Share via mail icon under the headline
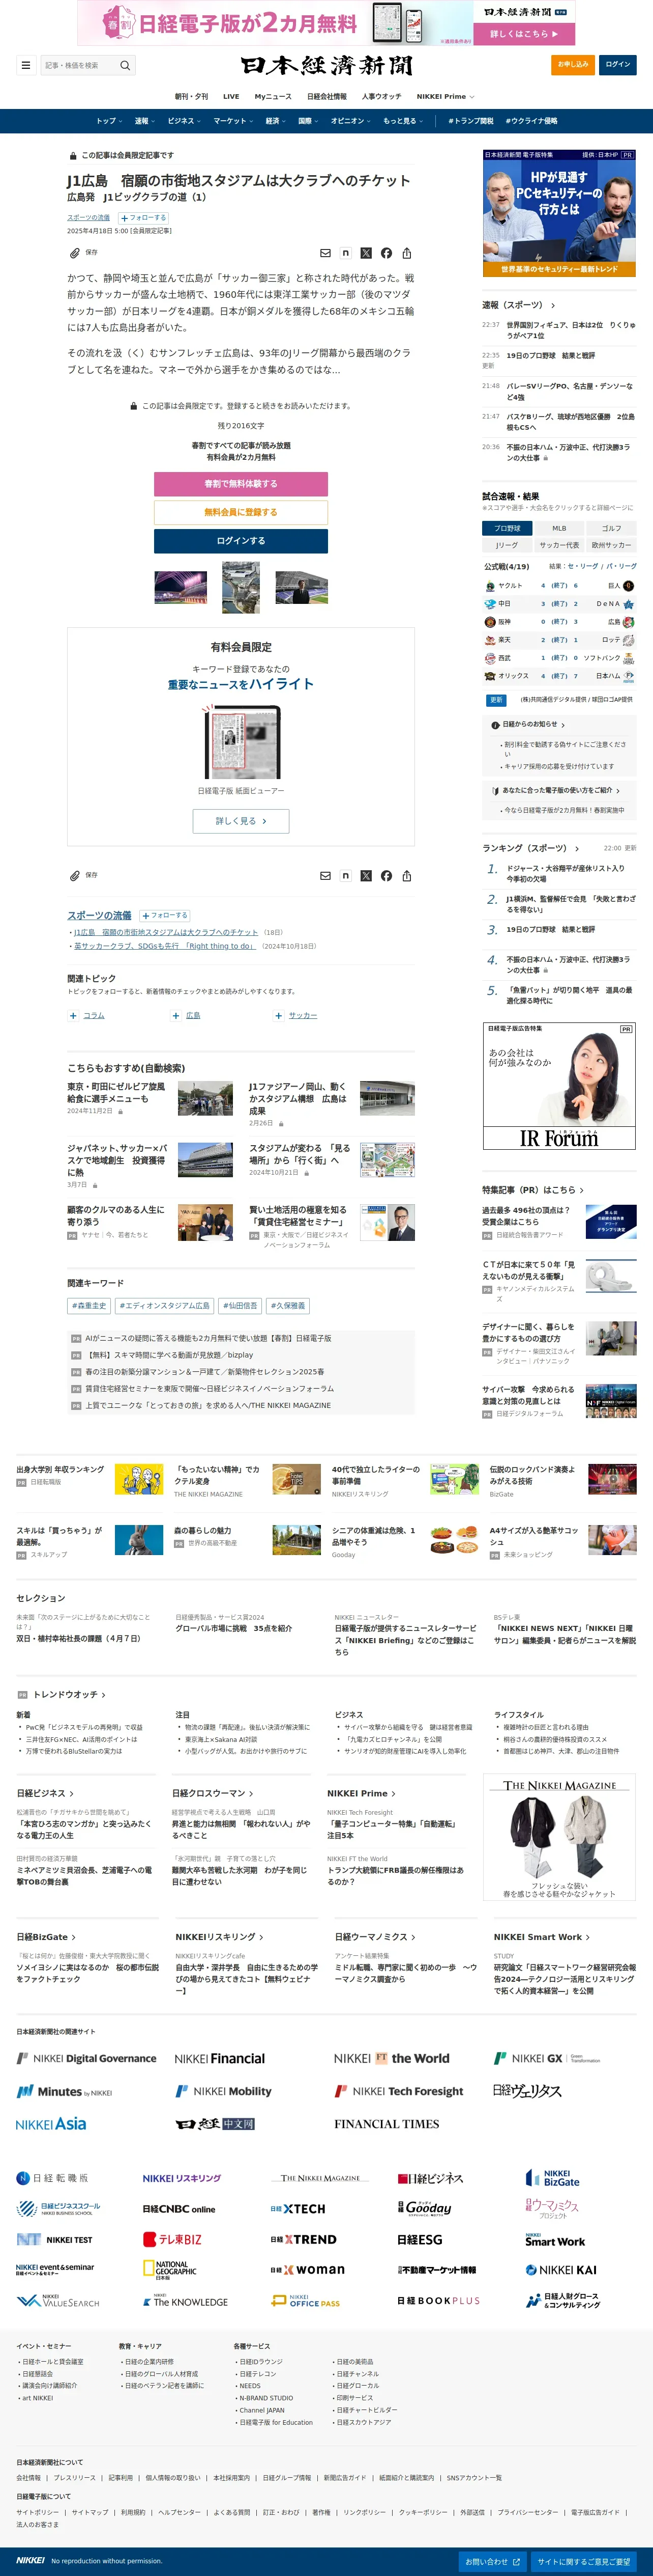 (324, 253)
